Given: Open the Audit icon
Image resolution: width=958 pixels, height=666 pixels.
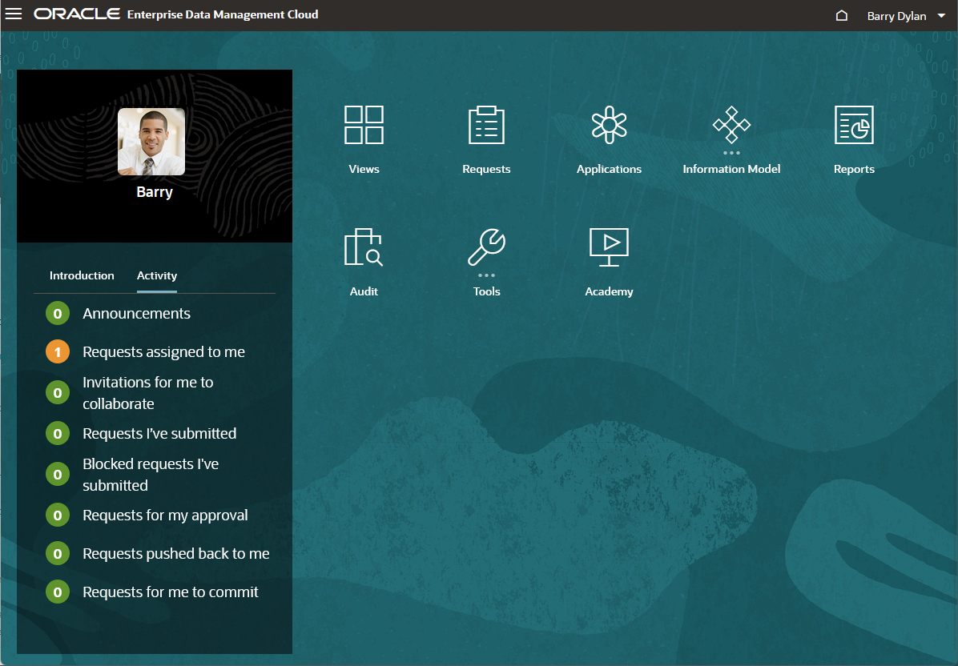Looking at the screenshot, I should pyautogui.click(x=364, y=247).
